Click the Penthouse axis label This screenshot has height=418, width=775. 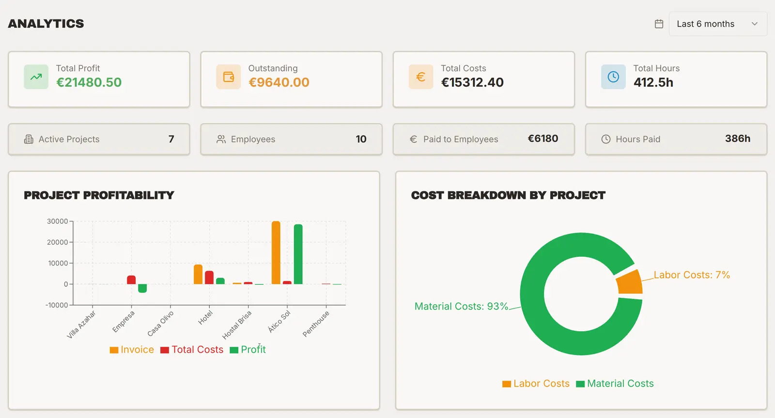point(316,324)
